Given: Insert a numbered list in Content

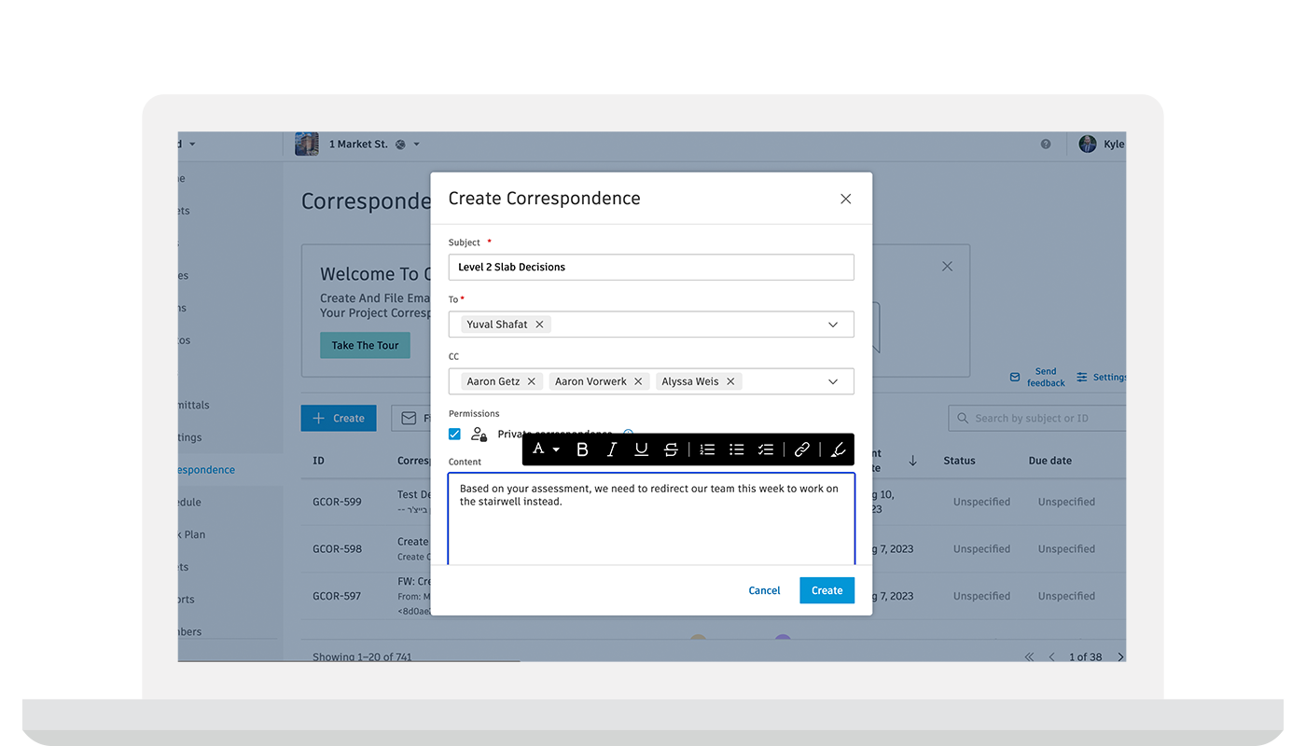Looking at the screenshot, I should (x=707, y=449).
